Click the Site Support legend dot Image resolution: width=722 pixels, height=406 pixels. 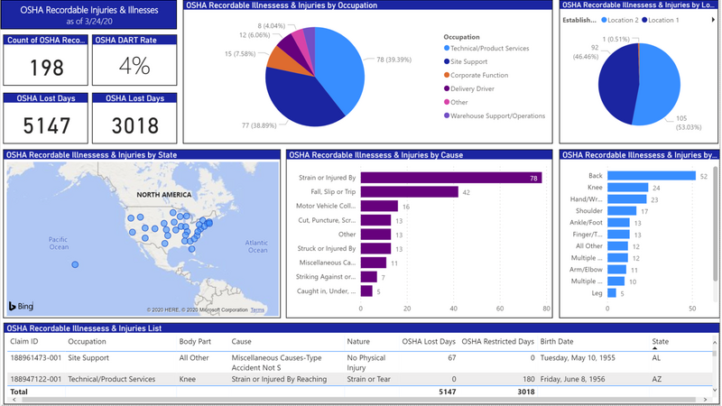(x=447, y=62)
